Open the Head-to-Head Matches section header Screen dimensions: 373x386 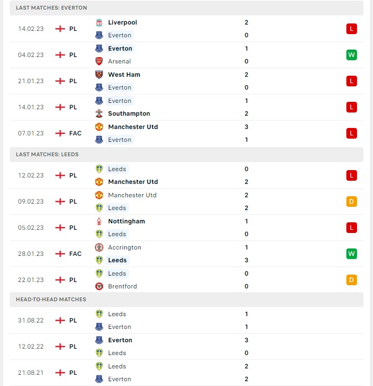[186, 300]
